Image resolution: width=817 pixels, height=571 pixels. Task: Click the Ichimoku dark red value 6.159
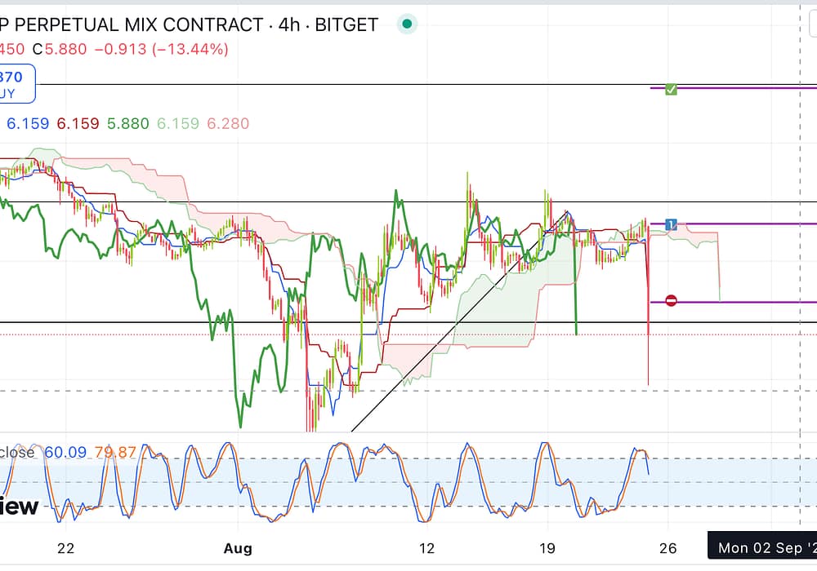[78, 124]
